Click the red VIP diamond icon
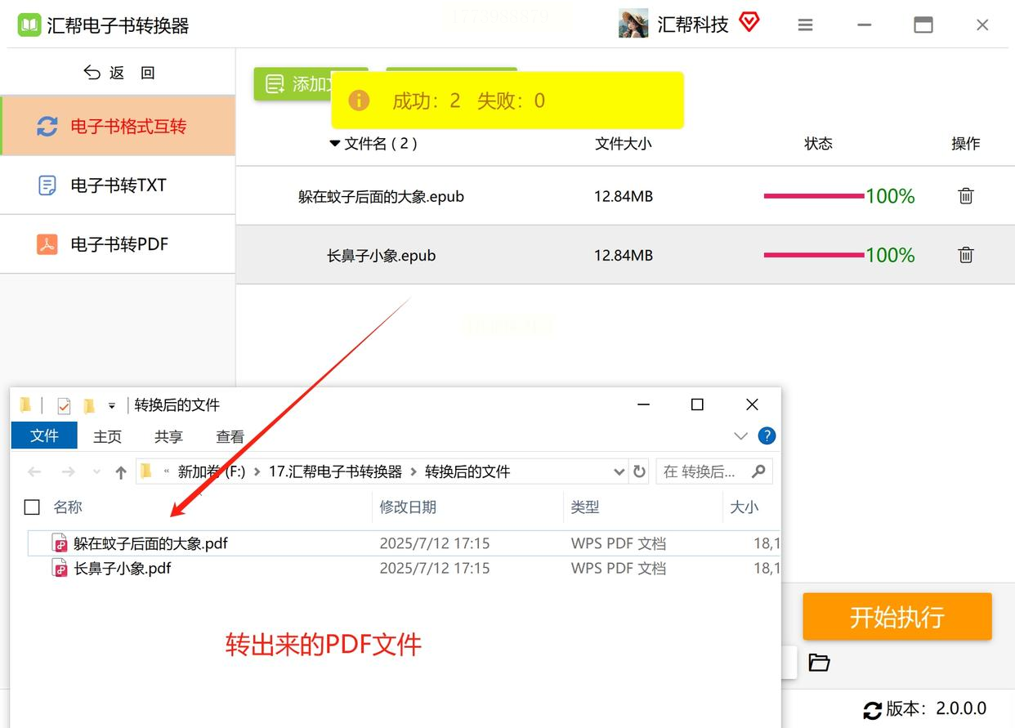This screenshot has height=728, width=1015. tap(749, 22)
